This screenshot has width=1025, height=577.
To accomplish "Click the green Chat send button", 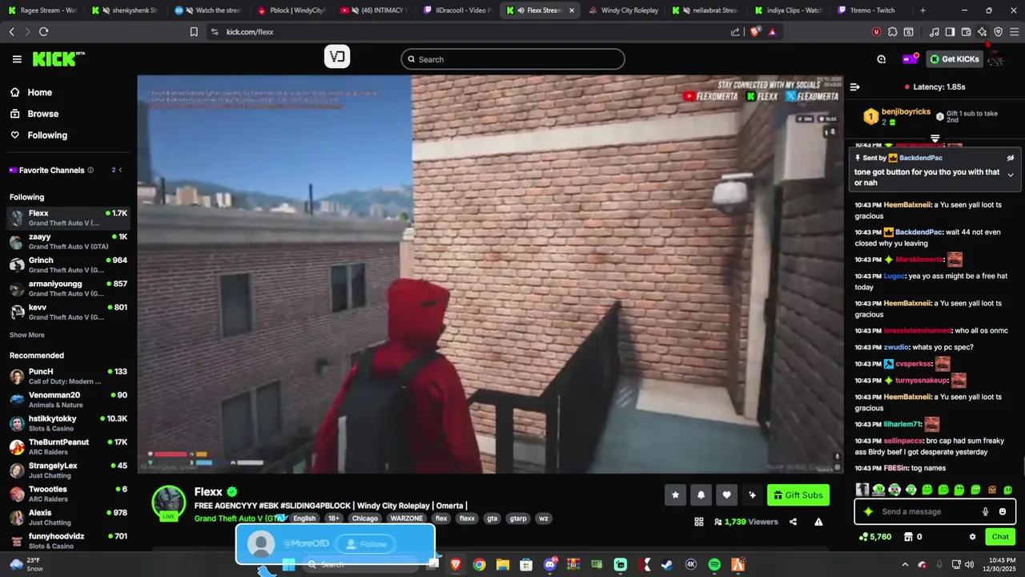I will point(1000,537).
